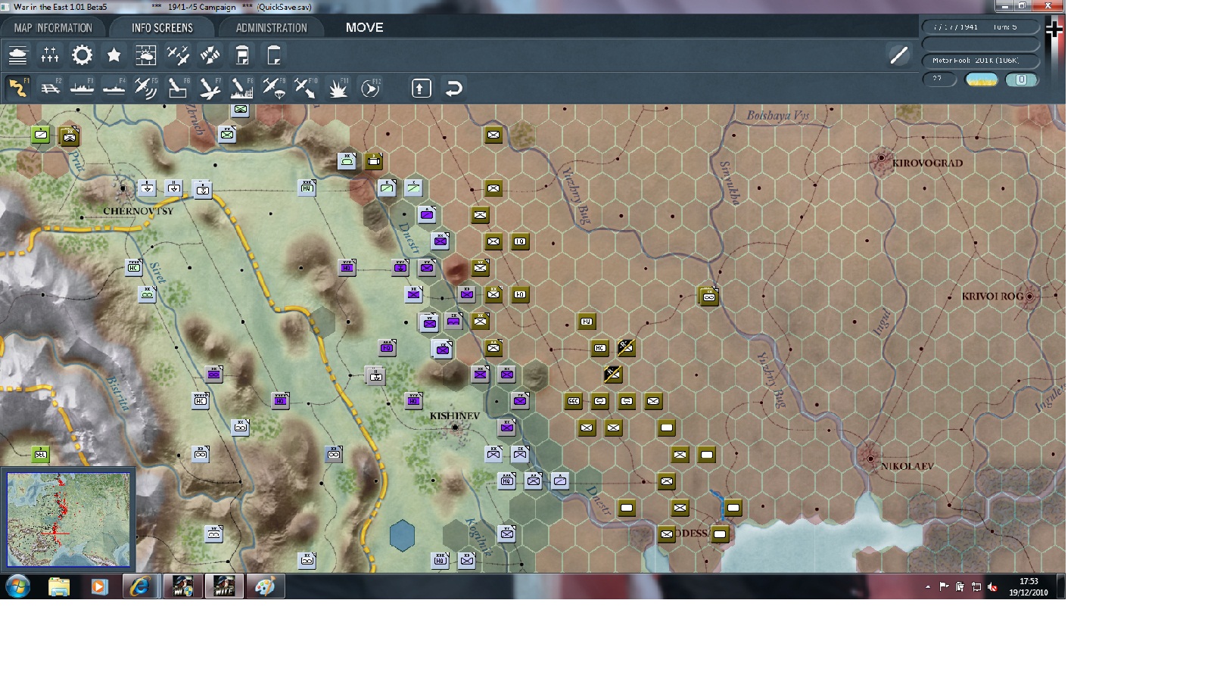Click the NIKOLAEV city marker
This screenshot has height=681, width=1211.
point(870,458)
